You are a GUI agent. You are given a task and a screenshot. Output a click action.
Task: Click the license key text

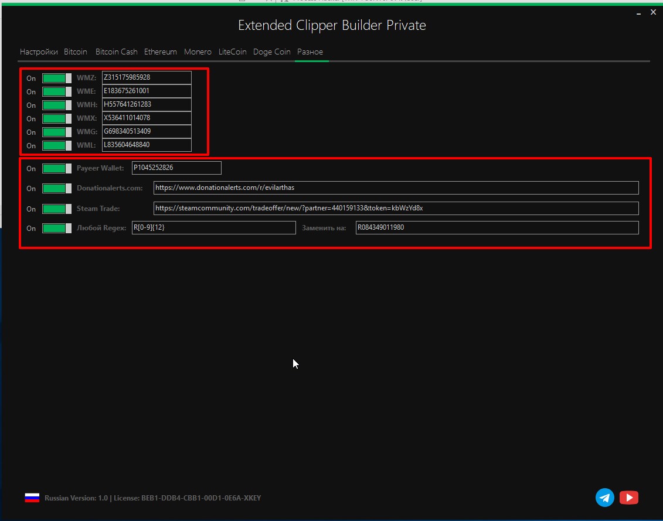[x=201, y=498]
